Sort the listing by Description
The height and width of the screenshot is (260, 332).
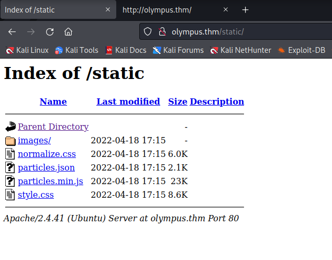[217, 102]
